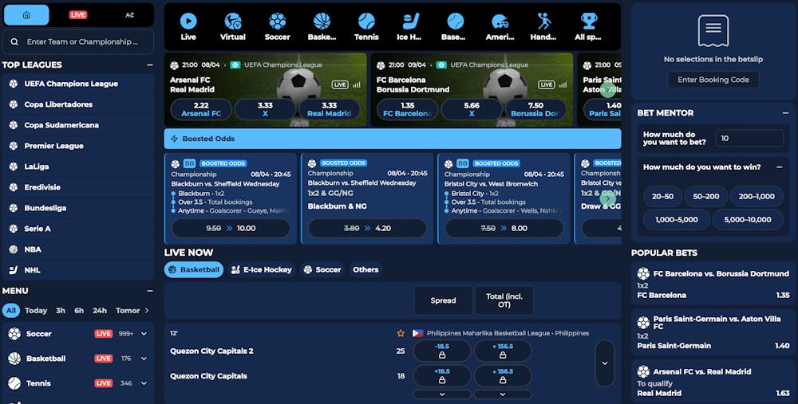798x404 pixels.
Task: Collapse the TOP LEAGUES section
Action: (x=150, y=65)
